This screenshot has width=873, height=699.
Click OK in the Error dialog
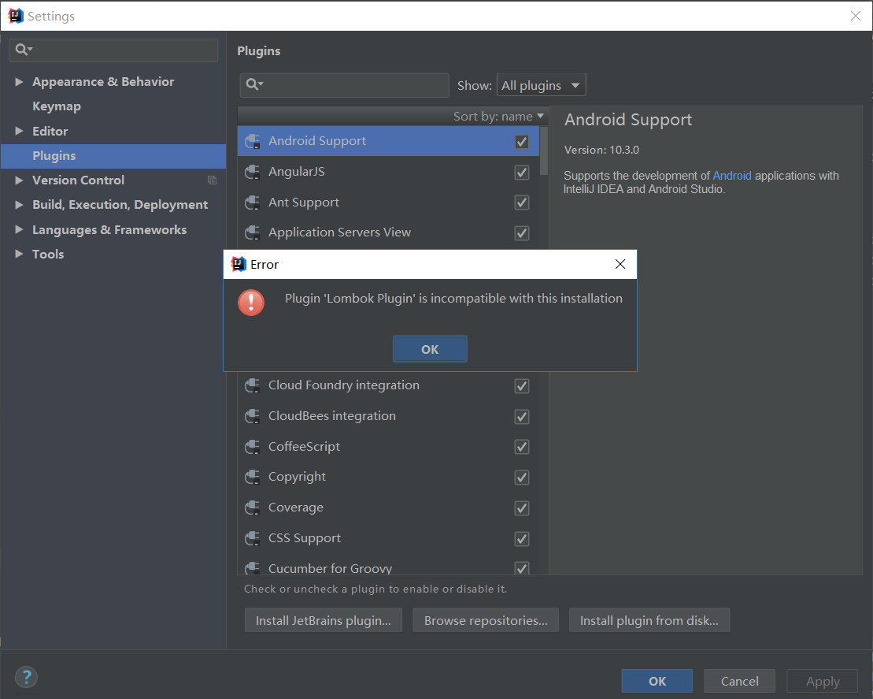click(x=430, y=349)
